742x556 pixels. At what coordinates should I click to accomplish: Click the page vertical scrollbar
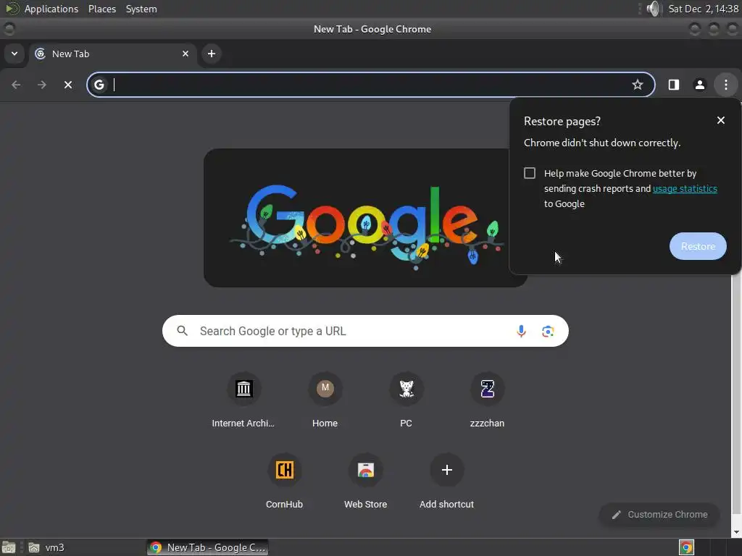pyautogui.click(x=736, y=397)
